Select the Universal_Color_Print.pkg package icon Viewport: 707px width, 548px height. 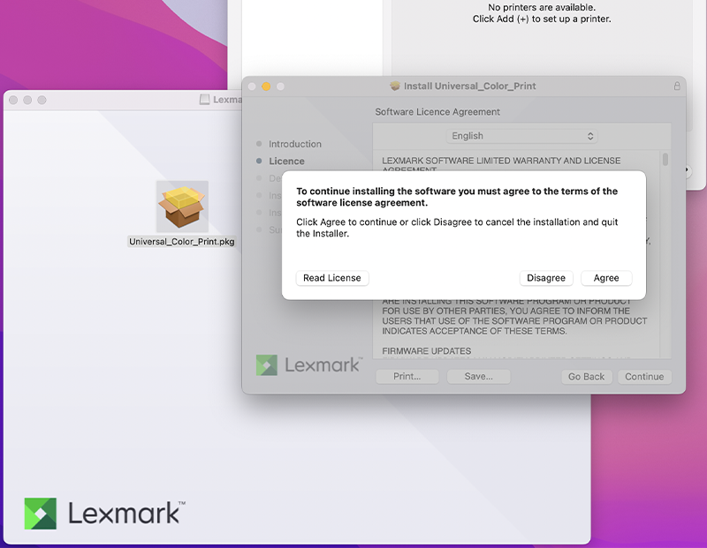click(x=182, y=206)
